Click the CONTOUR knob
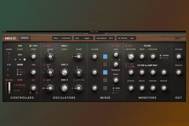The image size is (189, 126). [153, 56]
